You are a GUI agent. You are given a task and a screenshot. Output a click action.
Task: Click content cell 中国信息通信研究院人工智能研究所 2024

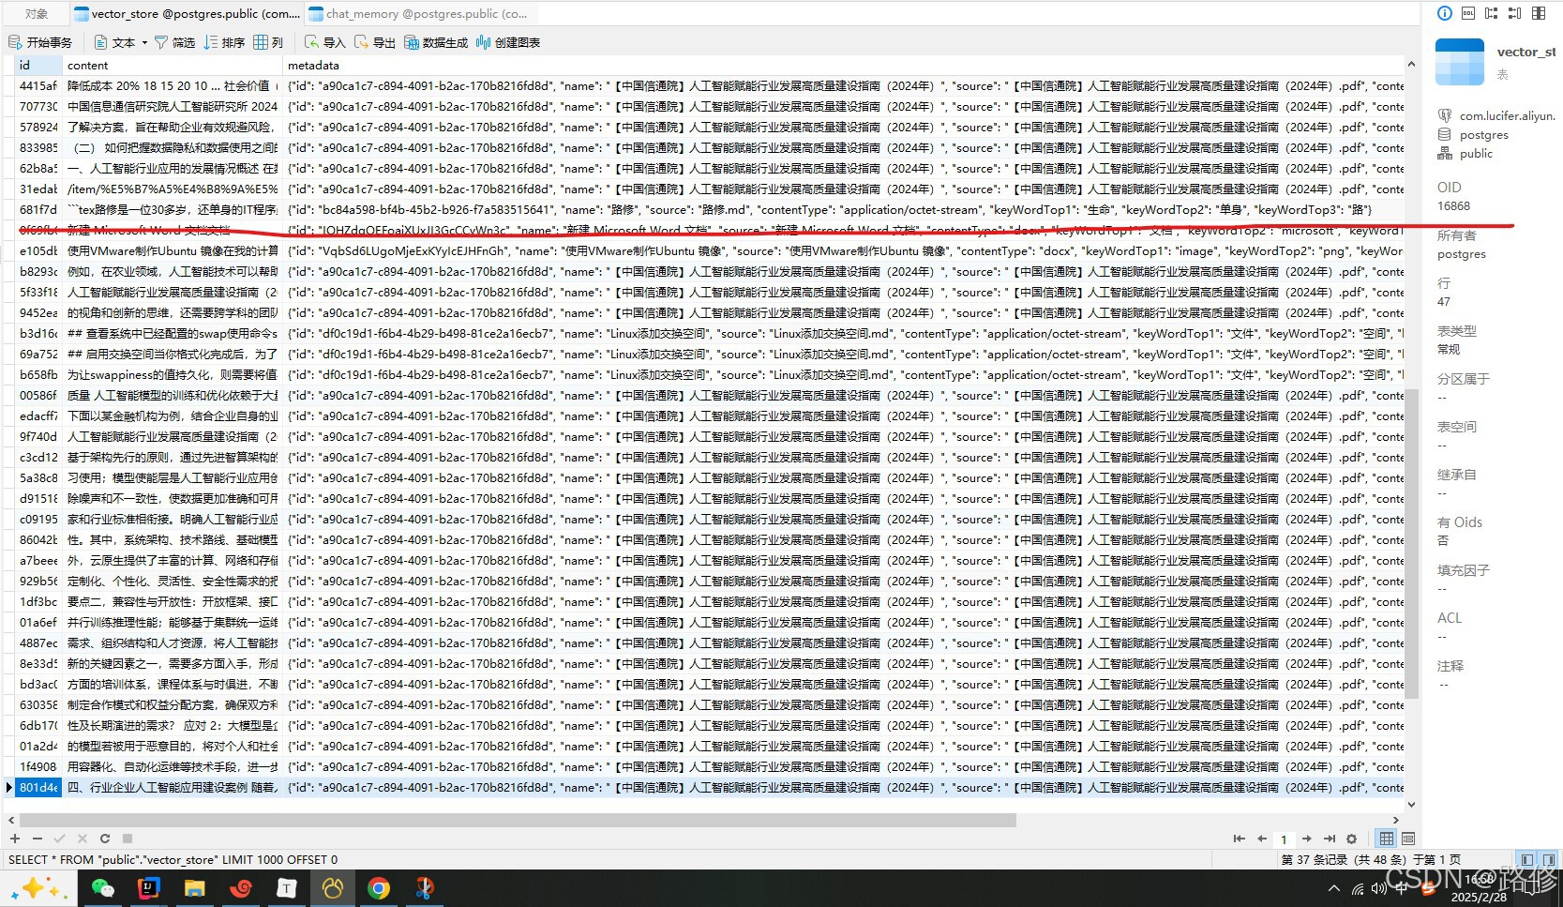[x=173, y=107]
